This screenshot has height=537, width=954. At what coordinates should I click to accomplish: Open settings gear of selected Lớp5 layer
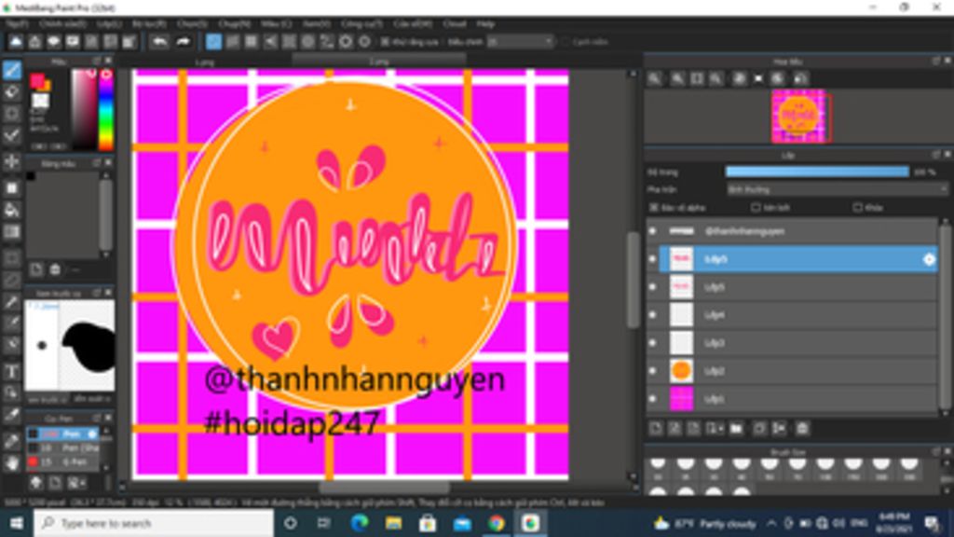tap(929, 259)
